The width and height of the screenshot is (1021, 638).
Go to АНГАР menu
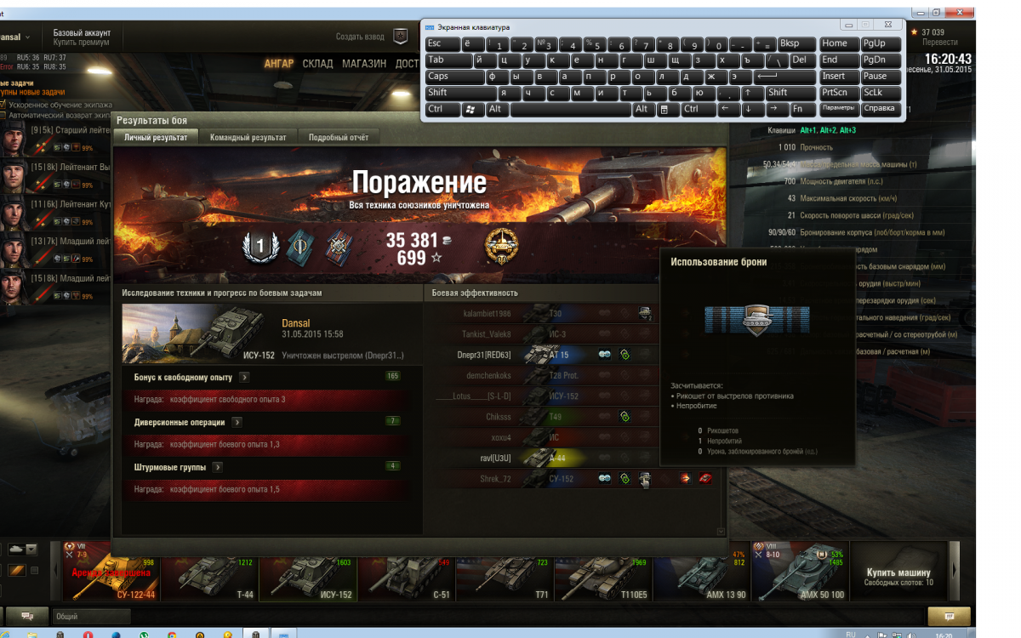click(279, 64)
